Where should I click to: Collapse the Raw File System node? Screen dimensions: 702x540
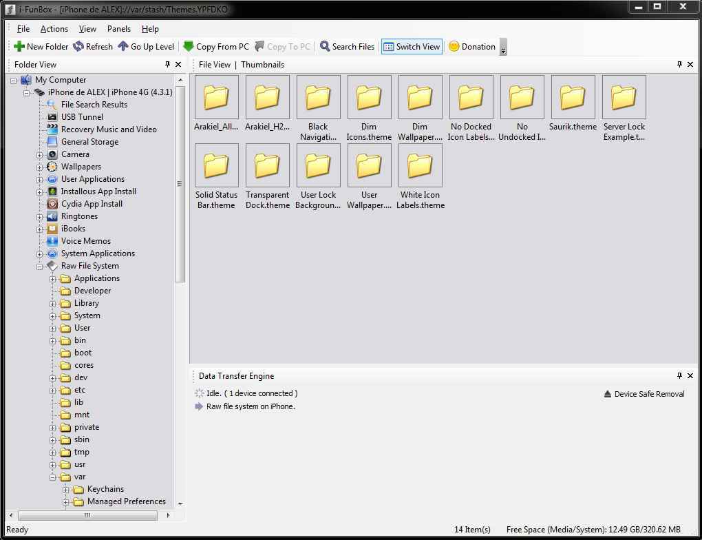(x=39, y=267)
